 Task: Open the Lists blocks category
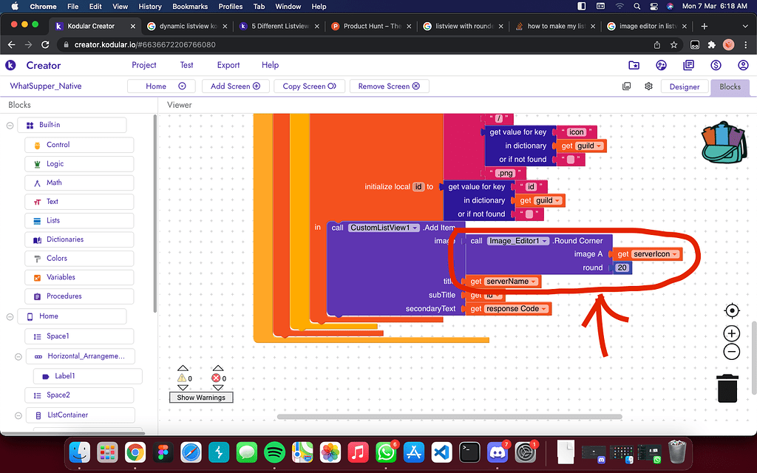tap(79, 220)
